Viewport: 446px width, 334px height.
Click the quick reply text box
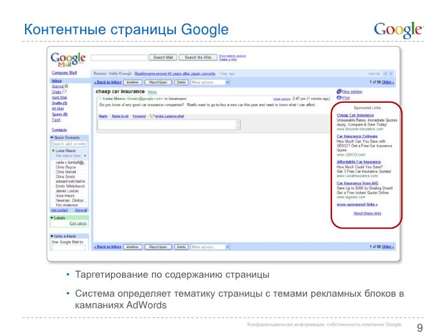click(169, 124)
